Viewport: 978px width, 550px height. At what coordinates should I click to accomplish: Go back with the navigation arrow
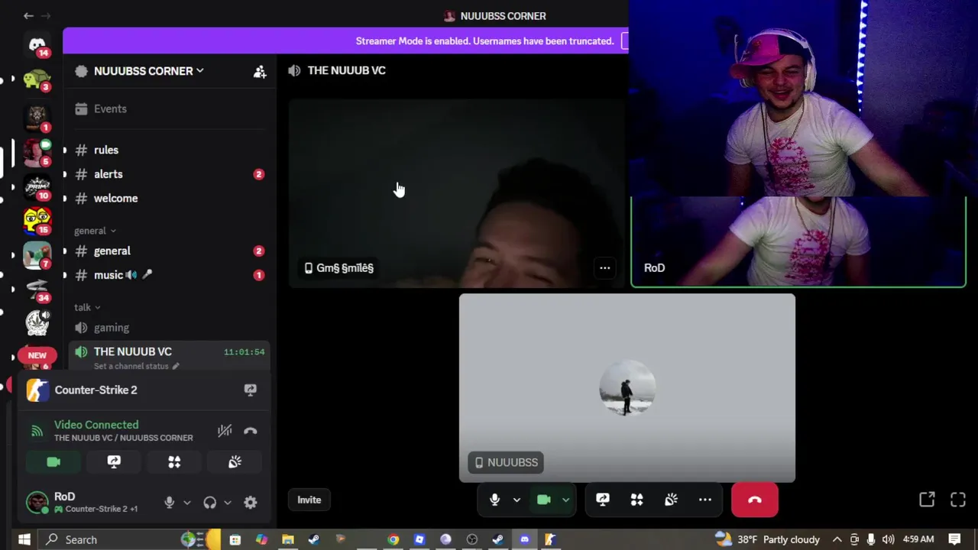(x=28, y=16)
